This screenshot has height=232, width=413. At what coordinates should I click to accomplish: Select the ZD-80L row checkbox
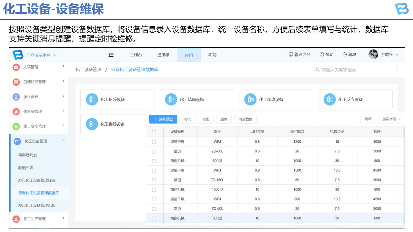154,151
